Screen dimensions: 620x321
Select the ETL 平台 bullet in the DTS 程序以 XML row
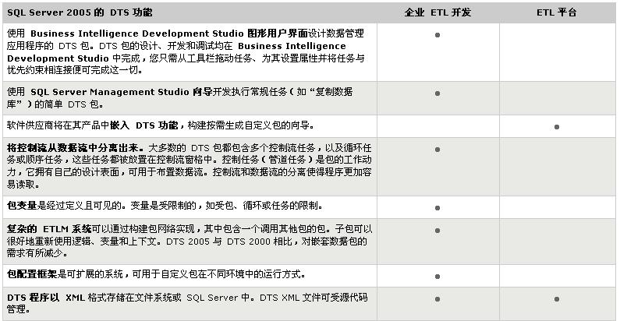click(557, 299)
